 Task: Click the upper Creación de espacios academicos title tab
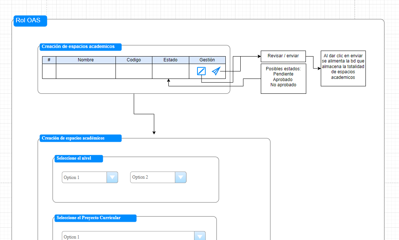(x=80, y=47)
